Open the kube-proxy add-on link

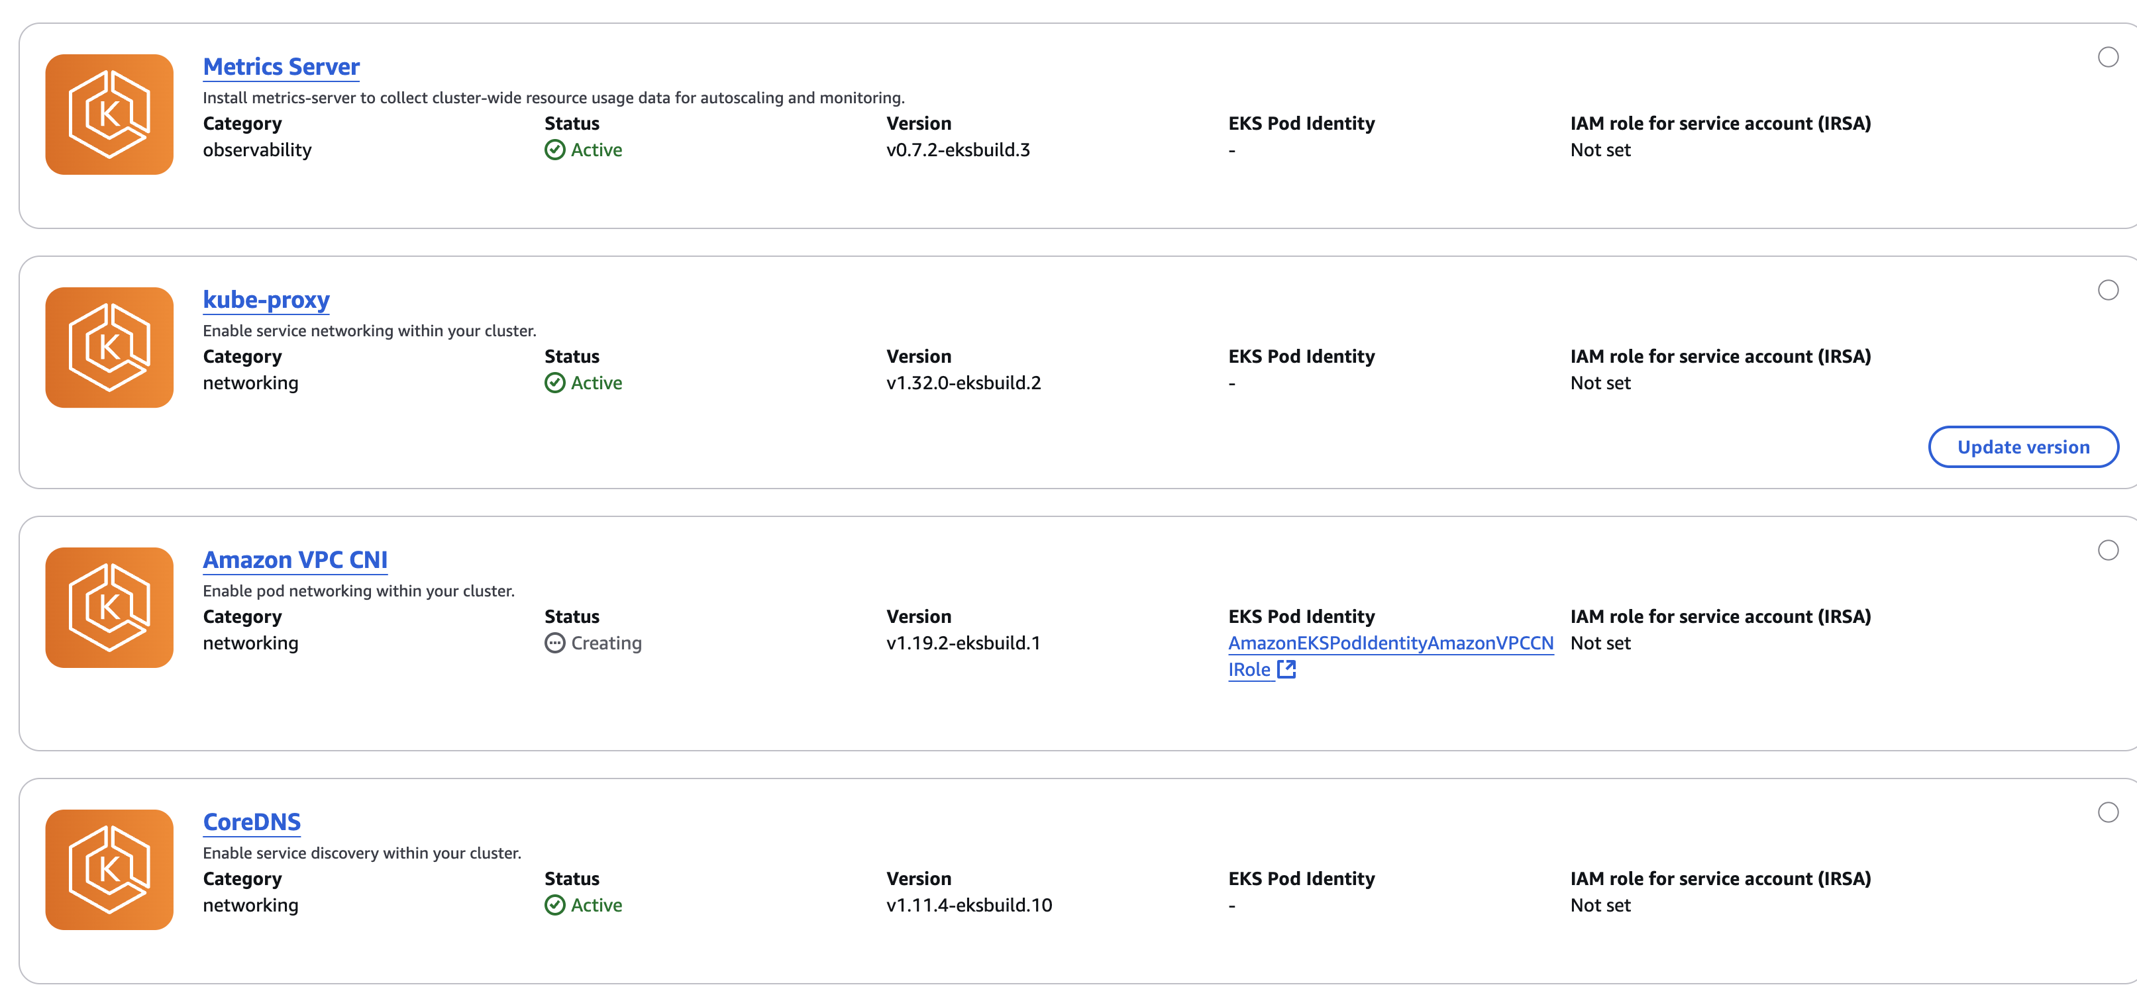(x=266, y=299)
